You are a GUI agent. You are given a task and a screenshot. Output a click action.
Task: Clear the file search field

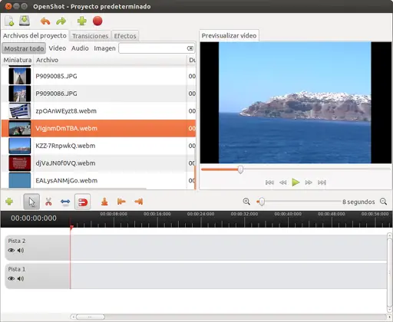[x=190, y=48]
